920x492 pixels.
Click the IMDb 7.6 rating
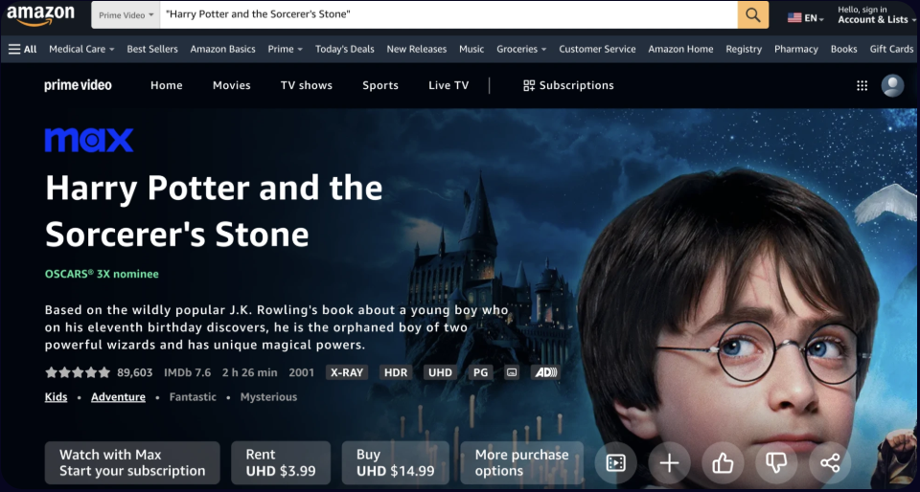187,372
